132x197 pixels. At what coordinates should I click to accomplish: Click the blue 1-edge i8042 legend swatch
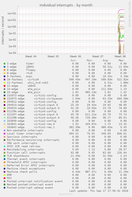tap(5, 67)
